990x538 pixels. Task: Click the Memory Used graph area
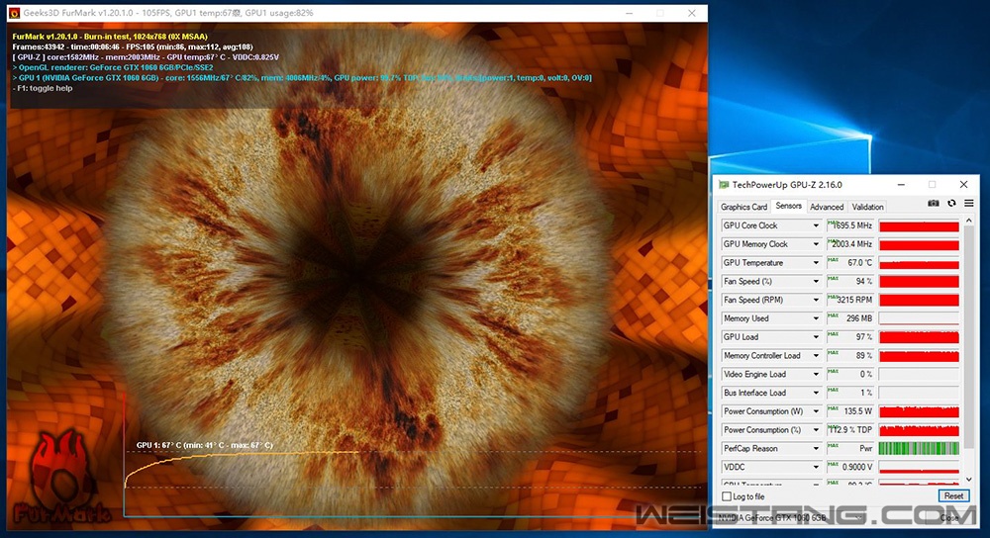tap(919, 318)
